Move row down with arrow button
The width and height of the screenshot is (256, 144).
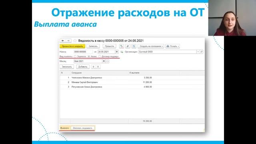pos(98,67)
